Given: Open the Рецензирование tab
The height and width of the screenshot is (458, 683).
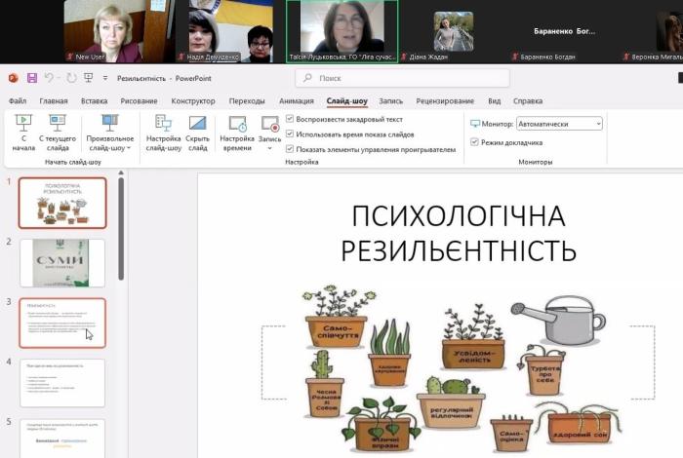Looking at the screenshot, I should click(444, 100).
